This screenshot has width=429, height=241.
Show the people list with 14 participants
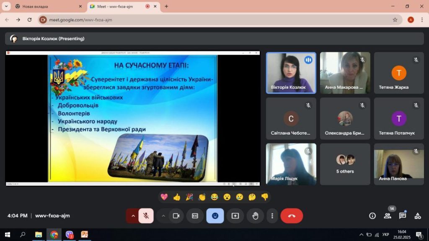pos(388,216)
